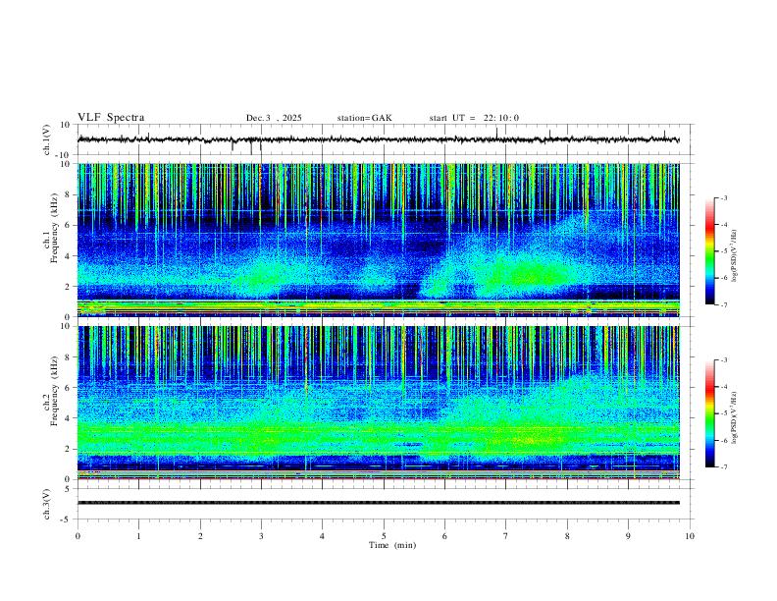Click the time axis tick label '9'
777x601 pixels.
point(628,536)
